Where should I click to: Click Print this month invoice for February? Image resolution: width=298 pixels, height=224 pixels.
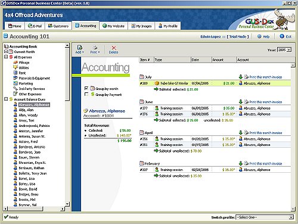(266, 163)
